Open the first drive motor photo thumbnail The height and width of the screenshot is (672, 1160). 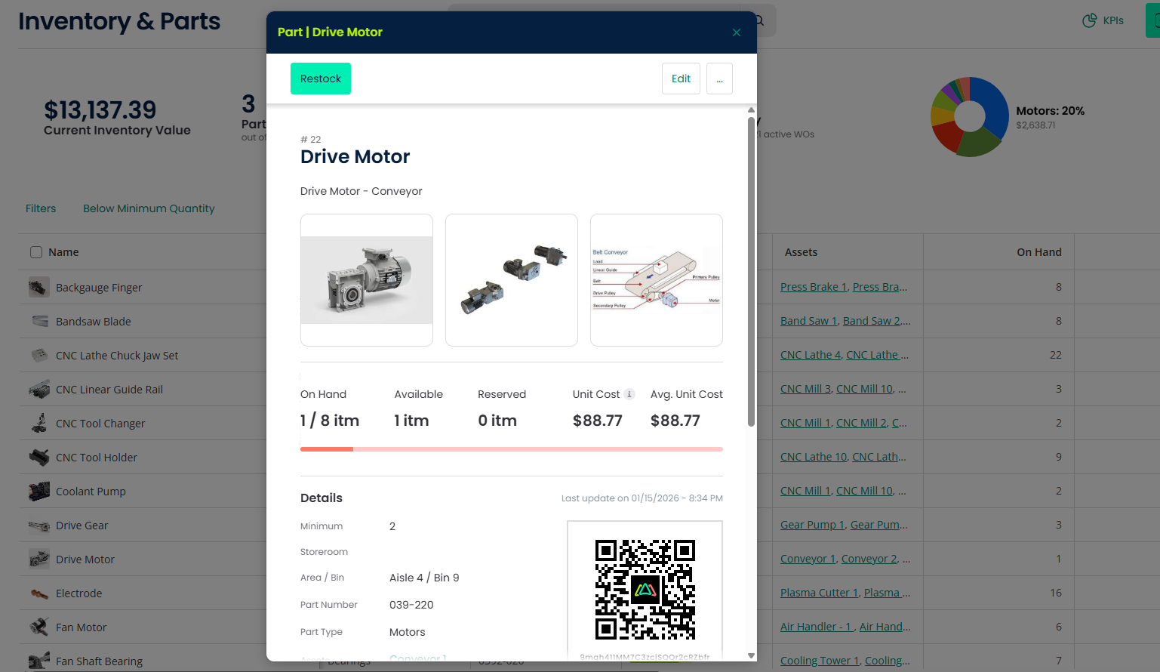[x=367, y=280]
